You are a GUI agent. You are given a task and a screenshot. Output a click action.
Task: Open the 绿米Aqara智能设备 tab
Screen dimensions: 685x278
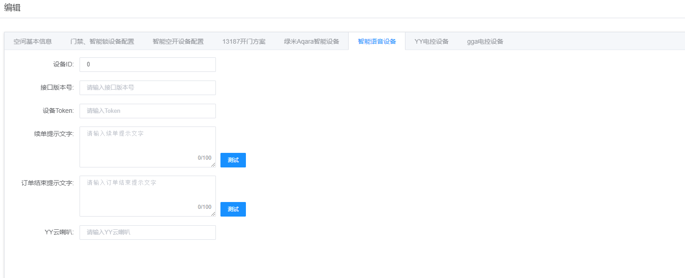[311, 41]
